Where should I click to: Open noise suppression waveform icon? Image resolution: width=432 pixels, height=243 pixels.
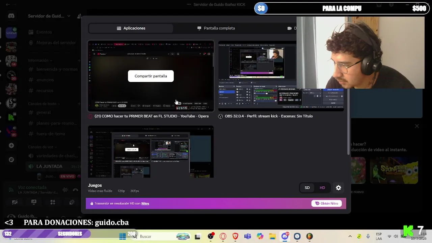click(65, 190)
